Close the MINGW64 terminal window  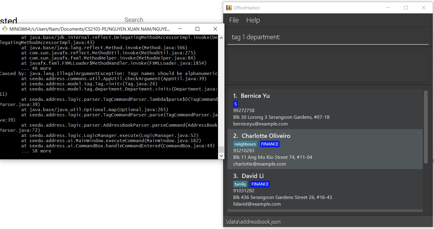[x=215, y=29]
